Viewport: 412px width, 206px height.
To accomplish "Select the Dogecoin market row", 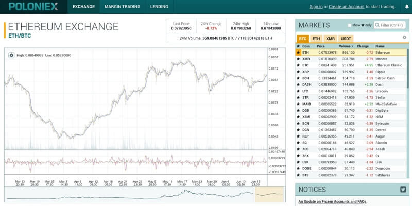I will pyautogui.click(x=352, y=168).
